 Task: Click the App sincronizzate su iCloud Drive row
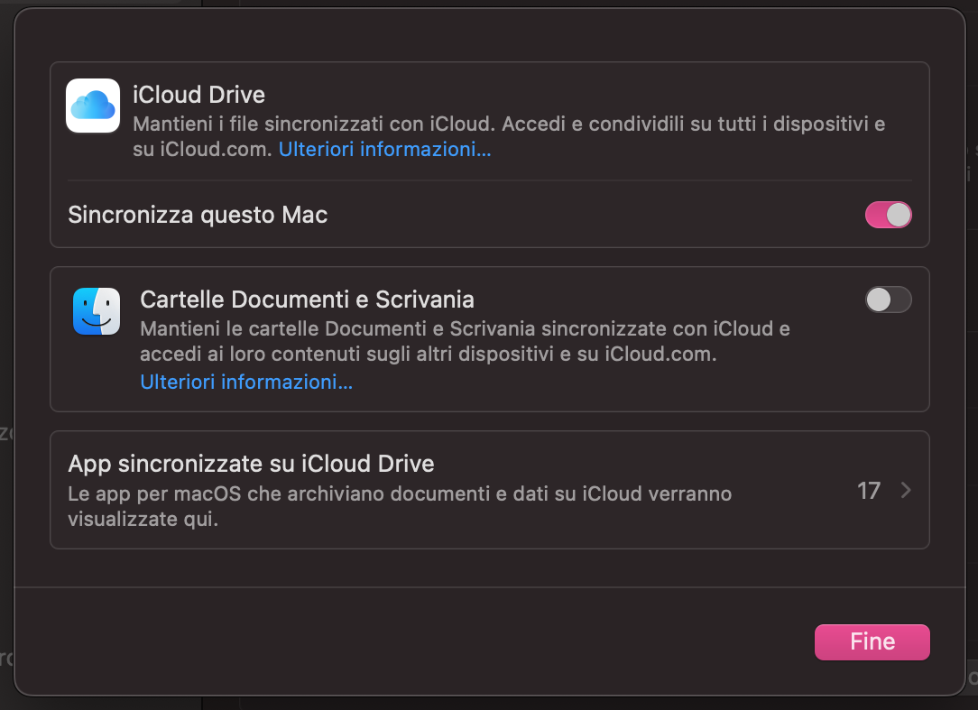pyautogui.click(x=251, y=464)
